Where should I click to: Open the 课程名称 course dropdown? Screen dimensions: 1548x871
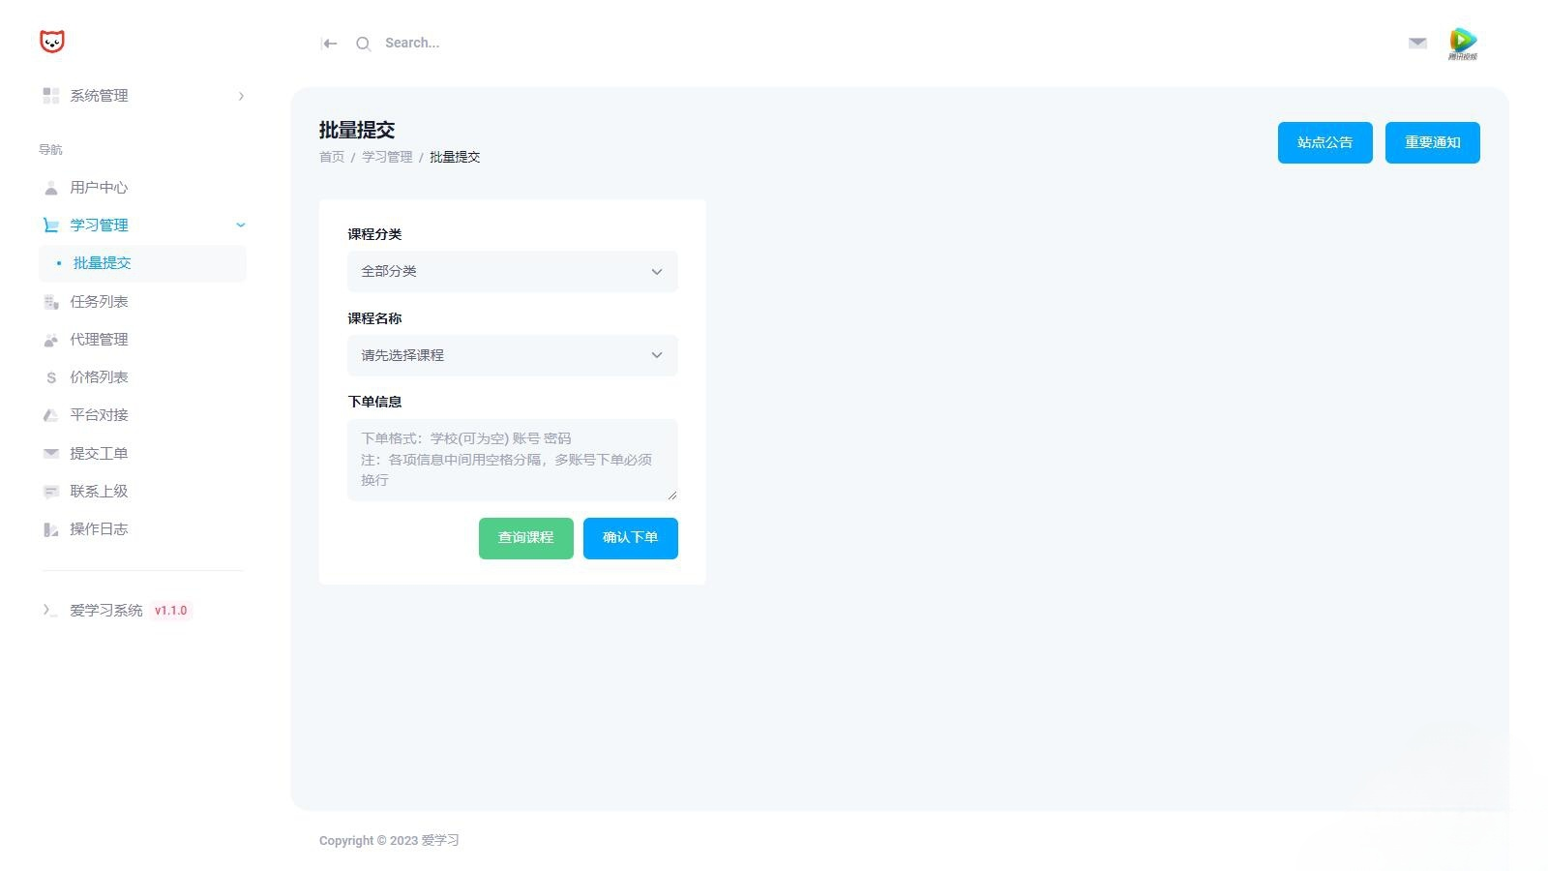tap(513, 355)
